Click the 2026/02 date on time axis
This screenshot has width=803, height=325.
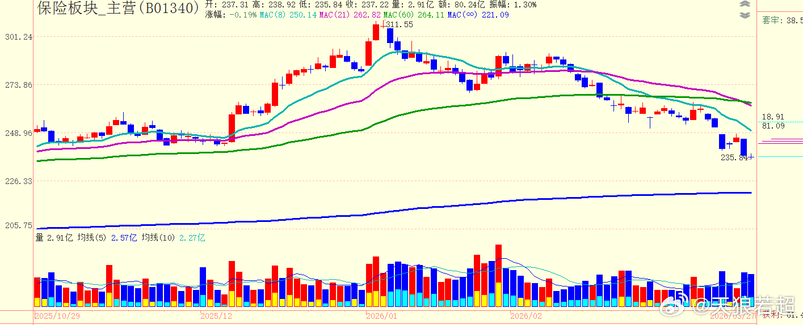(526, 316)
